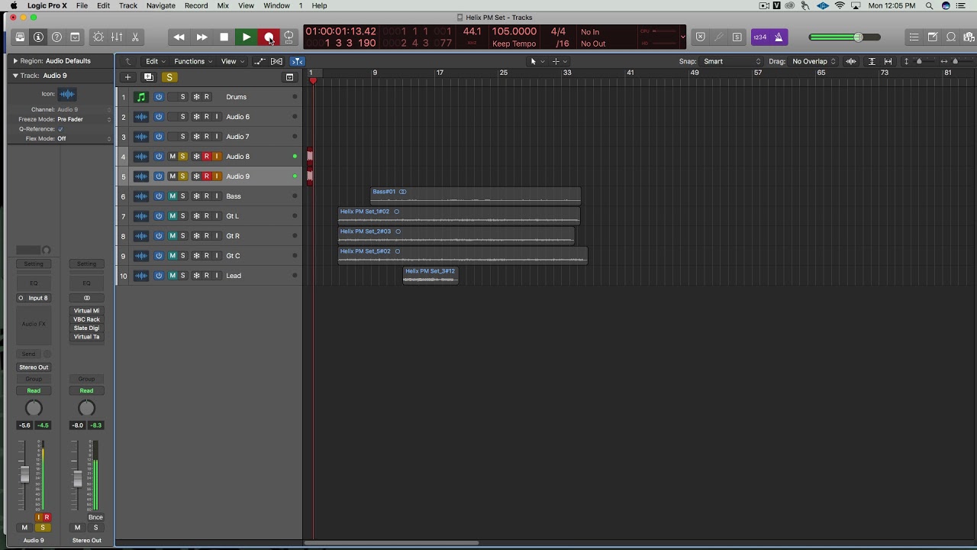Screen dimensions: 977x550
Task: Open the Snap Smart dropdown
Action: pos(731,61)
